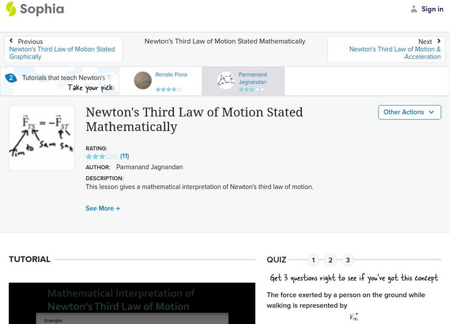This screenshot has height=324, width=450.
Task: Click the rating count link (11)
Action: [125, 156]
